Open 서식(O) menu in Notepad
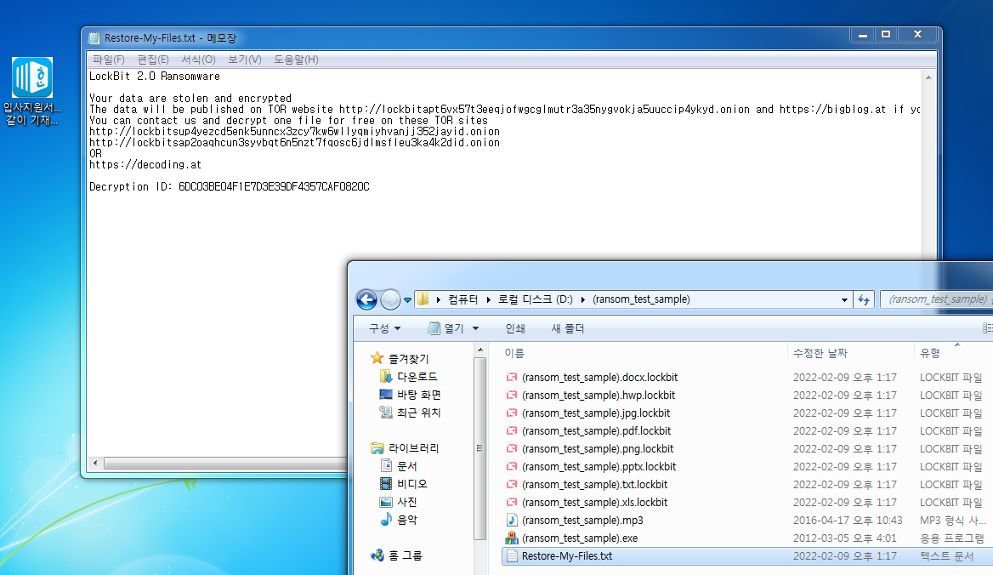The height and width of the screenshot is (575, 993). [198, 60]
